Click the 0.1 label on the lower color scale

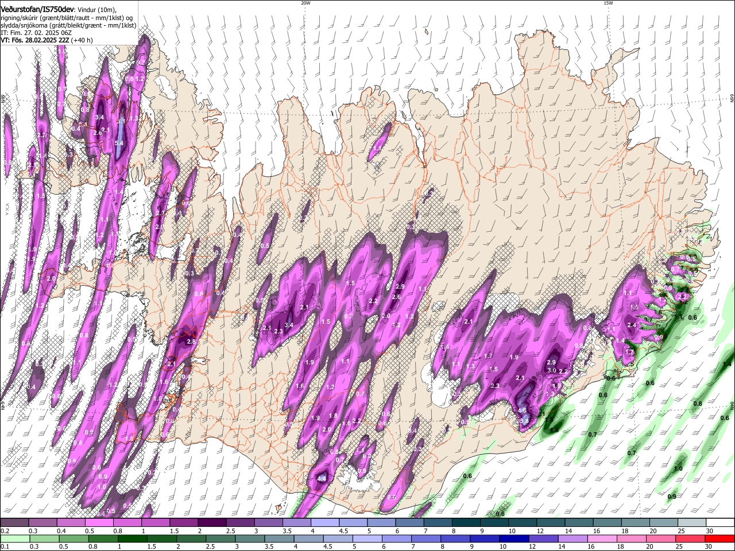[x=4, y=546]
